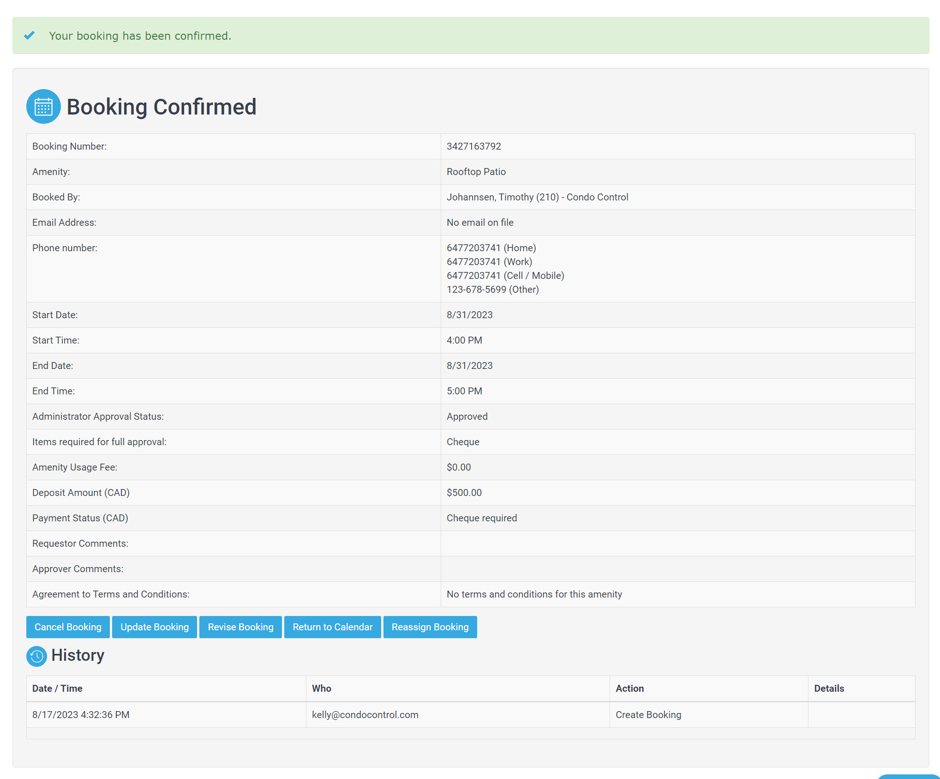This screenshot has width=940, height=779.
Task: Click the History clock icon
Action: click(x=36, y=656)
